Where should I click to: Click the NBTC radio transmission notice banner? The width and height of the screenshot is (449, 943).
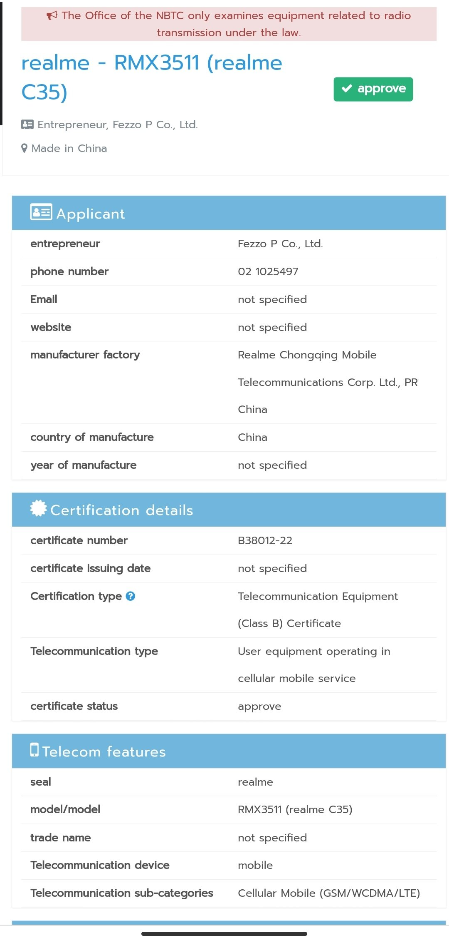(229, 24)
